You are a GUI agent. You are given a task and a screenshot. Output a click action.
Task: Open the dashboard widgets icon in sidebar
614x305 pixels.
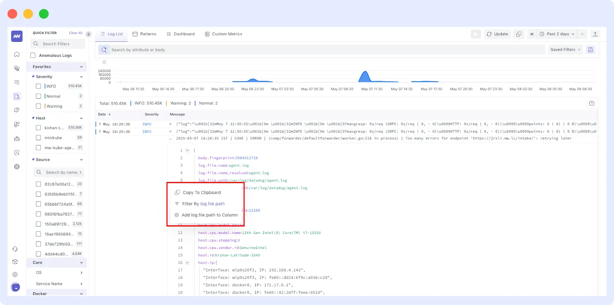[x=17, y=124]
